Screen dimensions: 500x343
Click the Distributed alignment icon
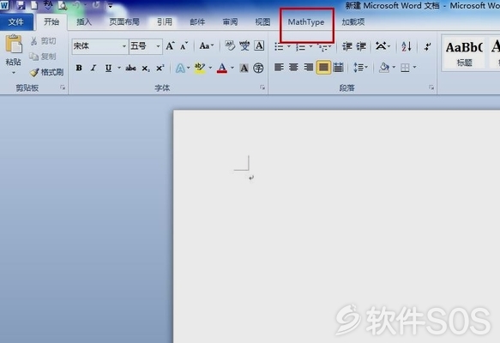click(338, 67)
